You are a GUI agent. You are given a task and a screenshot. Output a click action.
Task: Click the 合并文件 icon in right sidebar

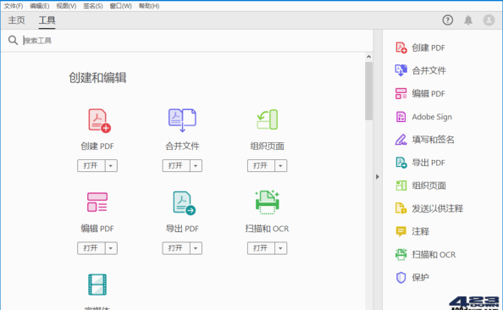[x=401, y=70]
